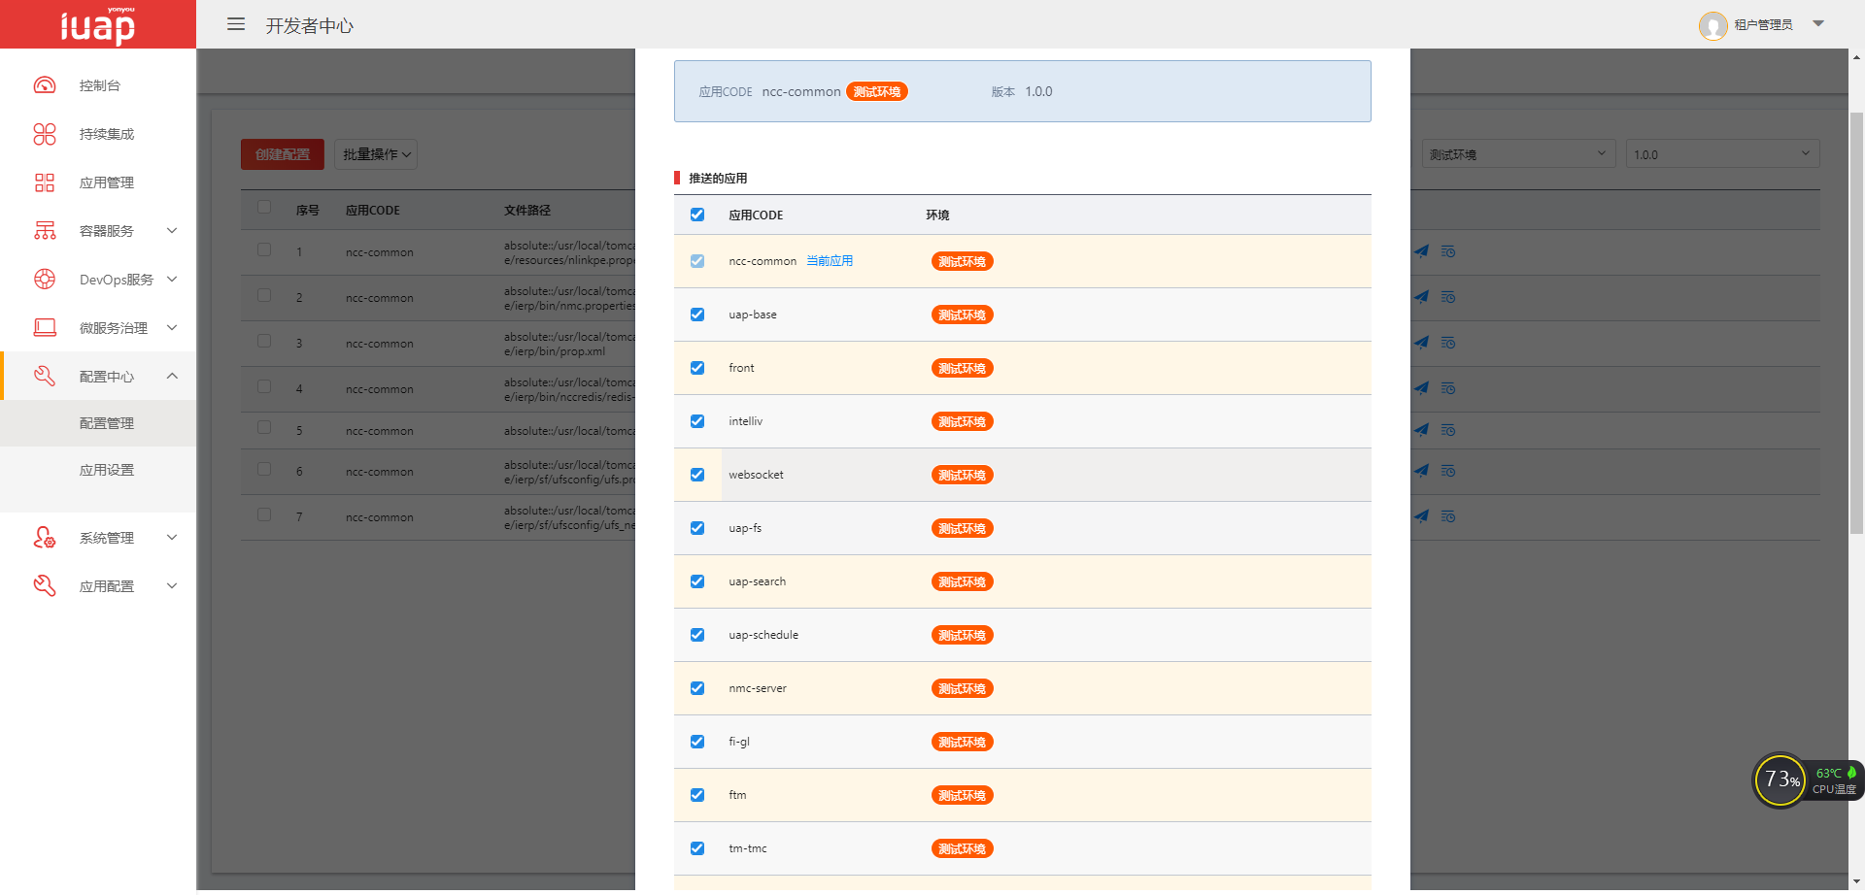Click the 控制台 dashboard icon
This screenshot has height=895, width=1865.
45,85
